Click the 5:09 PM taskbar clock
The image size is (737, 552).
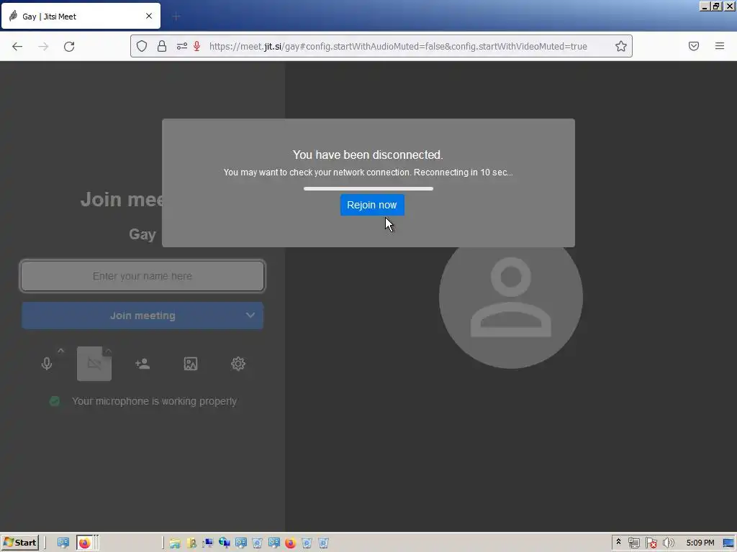700,543
